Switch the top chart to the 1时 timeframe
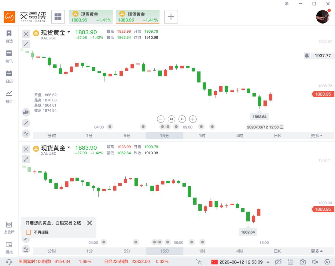The width and height of the screenshot is (335, 266). [202, 136]
